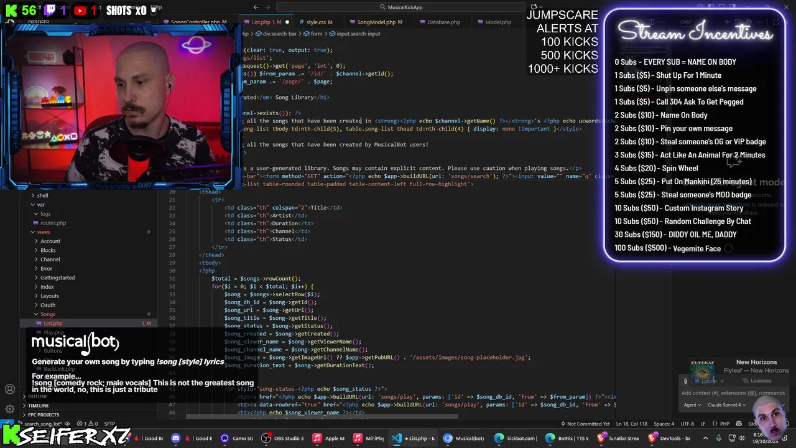Image resolution: width=796 pixels, height=448 pixels.
Task: Open the Claude Sonnet 4 model dropdown
Action: coord(726,405)
